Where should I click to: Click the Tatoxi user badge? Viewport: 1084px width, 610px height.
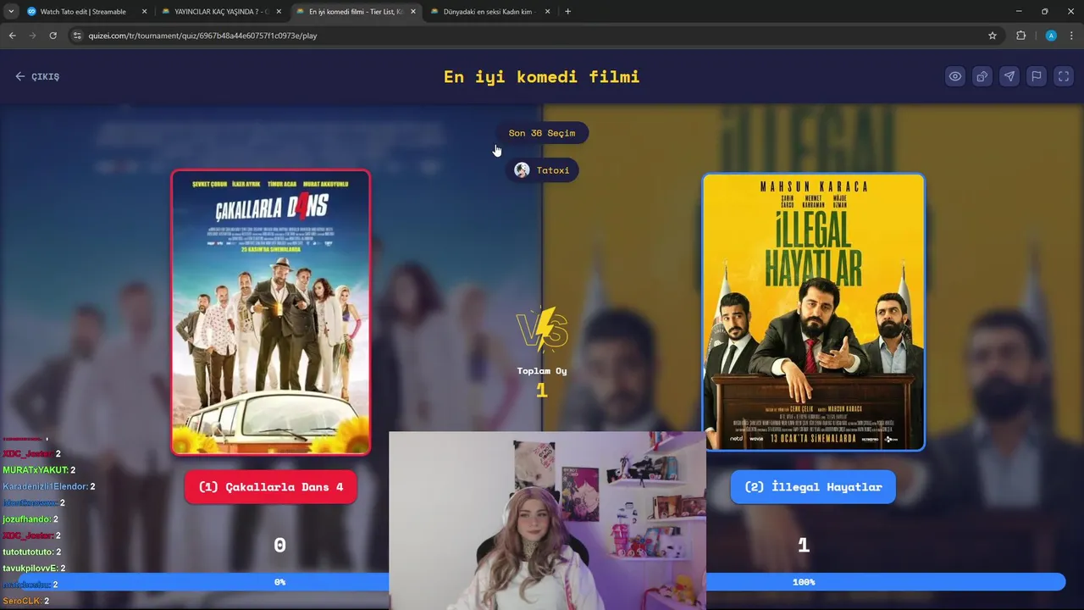(x=542, y=170)
